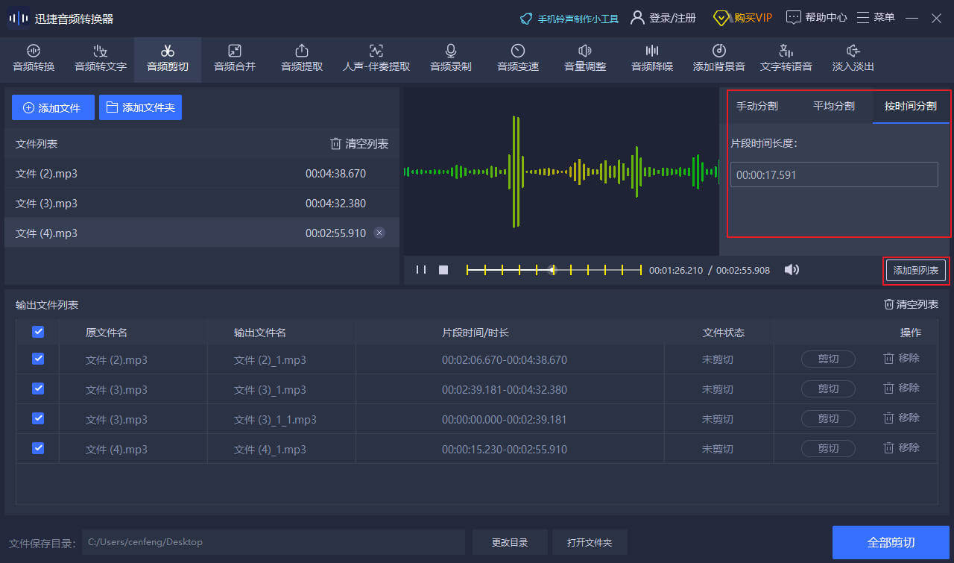Click the 添加到列表 button

coord(915,270)
